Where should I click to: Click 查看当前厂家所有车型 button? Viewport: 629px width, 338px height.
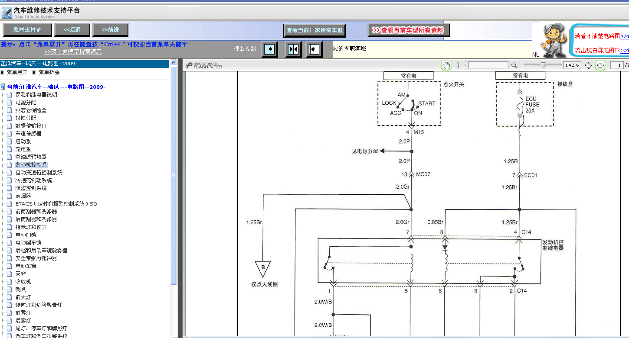point(314,31)
